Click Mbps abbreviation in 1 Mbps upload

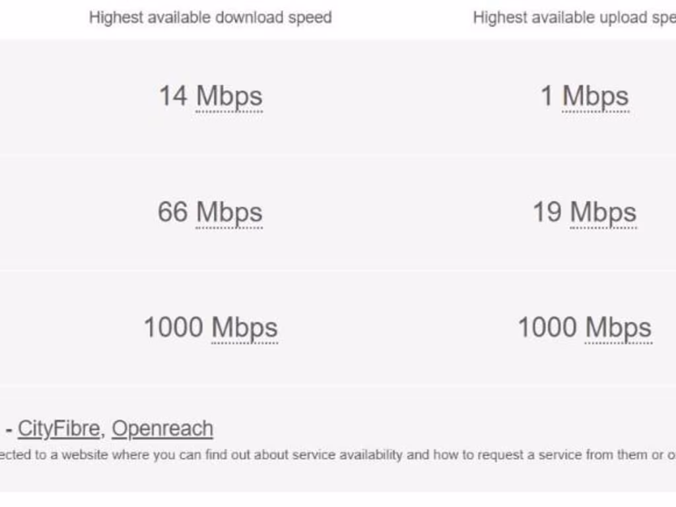tap(595, 96)
